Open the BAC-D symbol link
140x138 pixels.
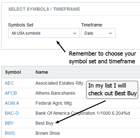[12, 113]
